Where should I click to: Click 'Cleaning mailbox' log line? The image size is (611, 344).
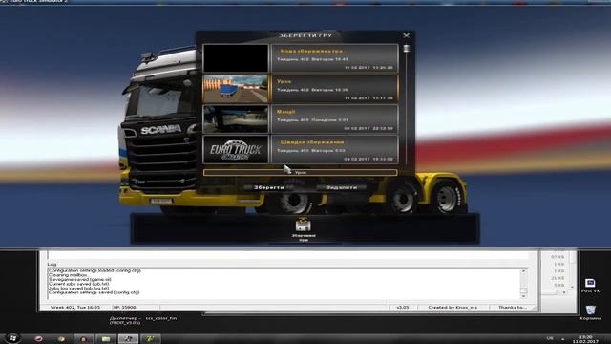pos(68,275)
